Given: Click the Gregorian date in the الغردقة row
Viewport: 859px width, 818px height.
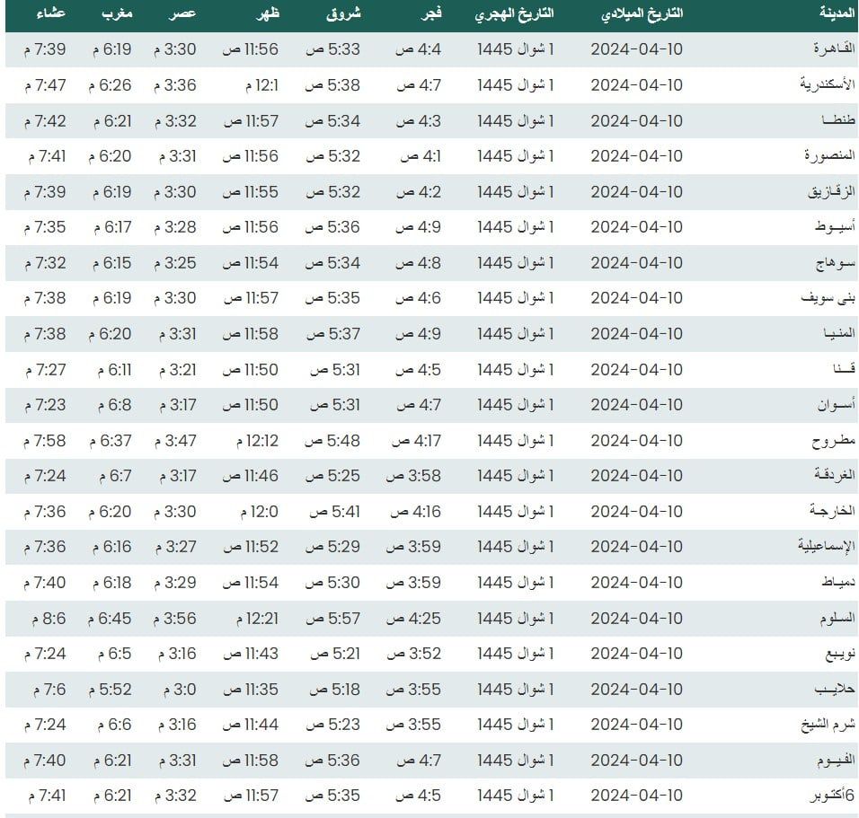Looking at the screenshot, I should coord(636,476).
